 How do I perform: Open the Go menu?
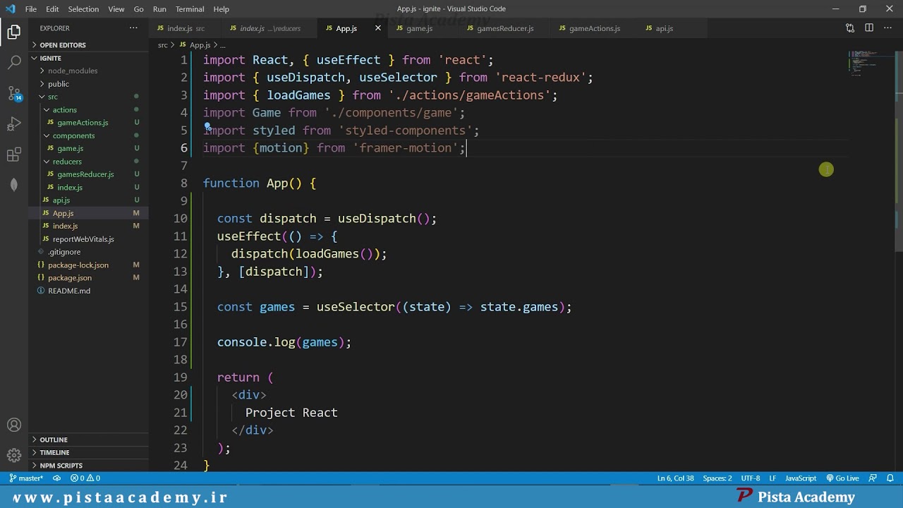(x=138, y=9)
